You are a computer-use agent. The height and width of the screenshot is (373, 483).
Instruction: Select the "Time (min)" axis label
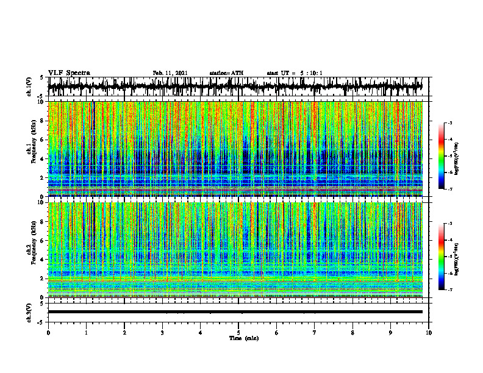pyautogui.click(x=244, y=338)
